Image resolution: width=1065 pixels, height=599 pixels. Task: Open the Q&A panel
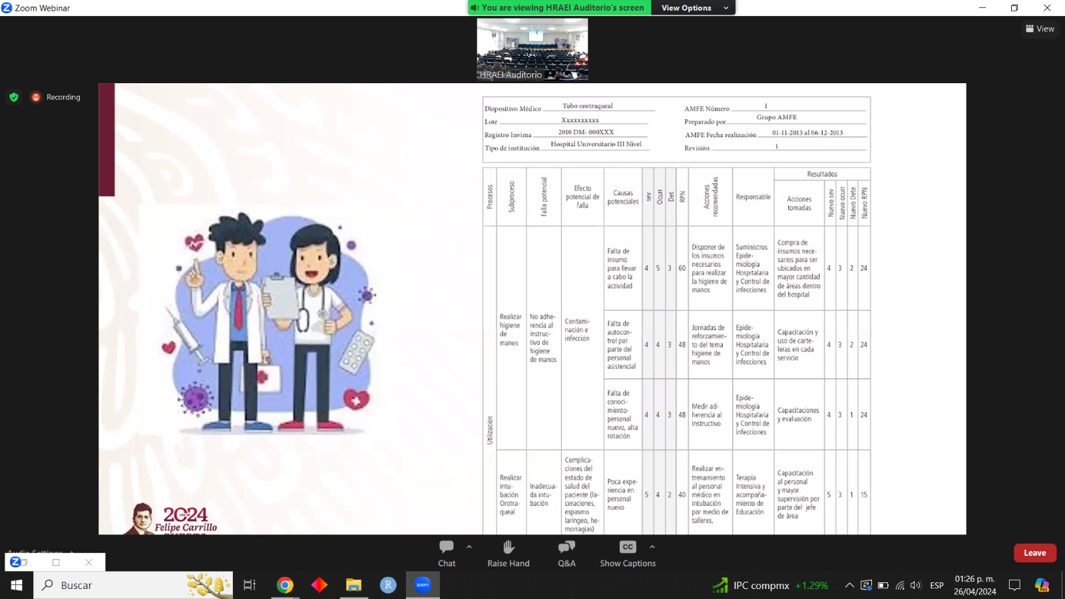(566, 553)
